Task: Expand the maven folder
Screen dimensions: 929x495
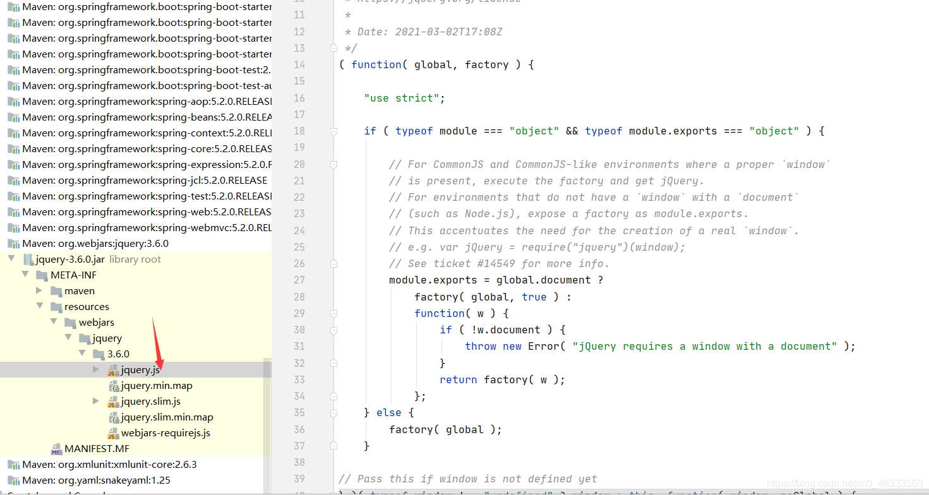Action: 39,291
